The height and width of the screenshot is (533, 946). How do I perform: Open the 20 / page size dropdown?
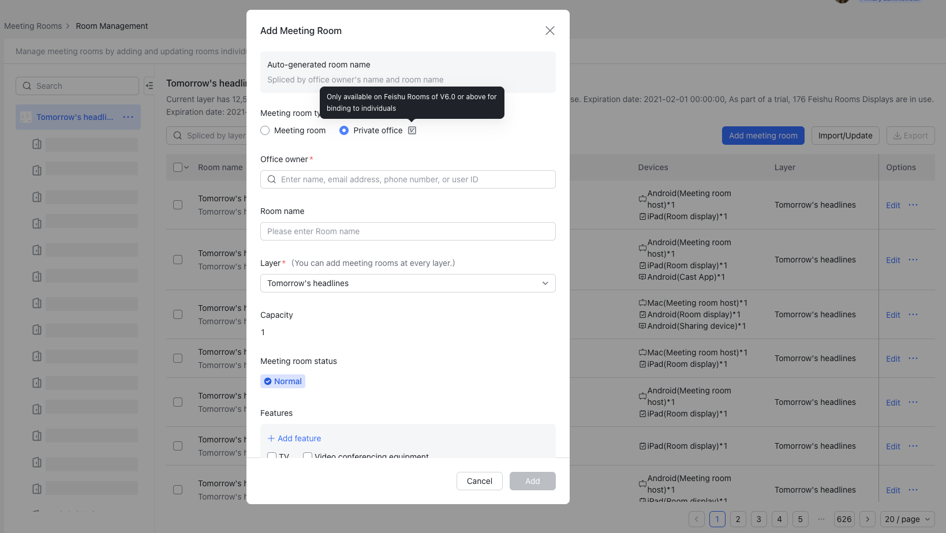(x=907, y=519)
